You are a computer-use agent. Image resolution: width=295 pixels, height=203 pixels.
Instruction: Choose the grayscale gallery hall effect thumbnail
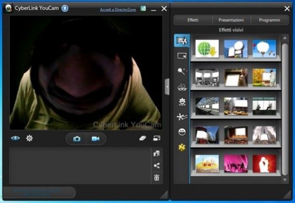click(207, 77)
